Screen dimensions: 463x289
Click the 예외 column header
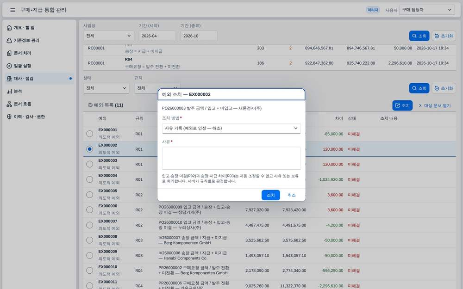click(x=102, y=118)
